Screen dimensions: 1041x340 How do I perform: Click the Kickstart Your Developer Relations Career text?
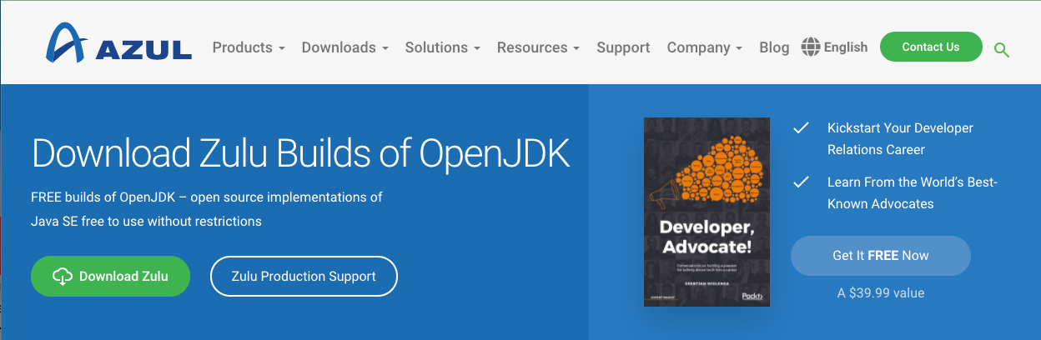(x=900, y=139)
